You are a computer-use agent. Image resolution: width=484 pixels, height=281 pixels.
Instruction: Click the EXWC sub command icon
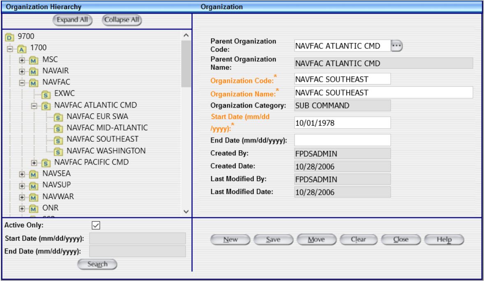tap(46, 94)
